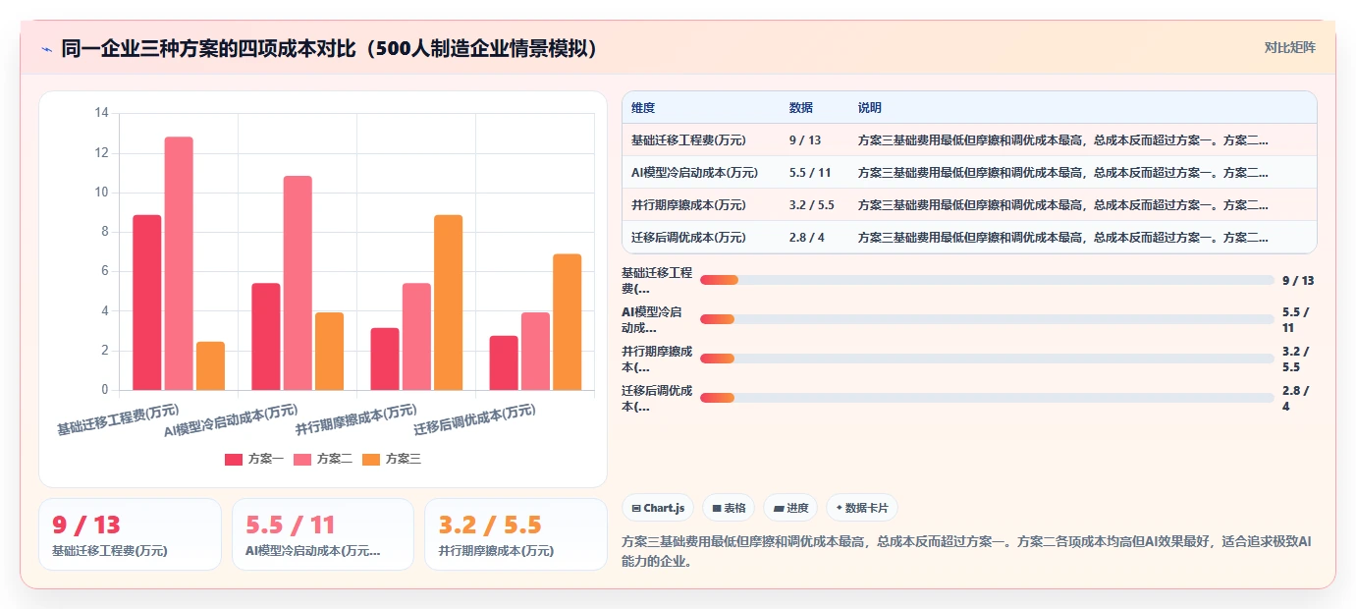This screenshot has height=609, width=1356.
Task: Select the 数据卡片 tab chip
Action: click(x=861, y=508)
